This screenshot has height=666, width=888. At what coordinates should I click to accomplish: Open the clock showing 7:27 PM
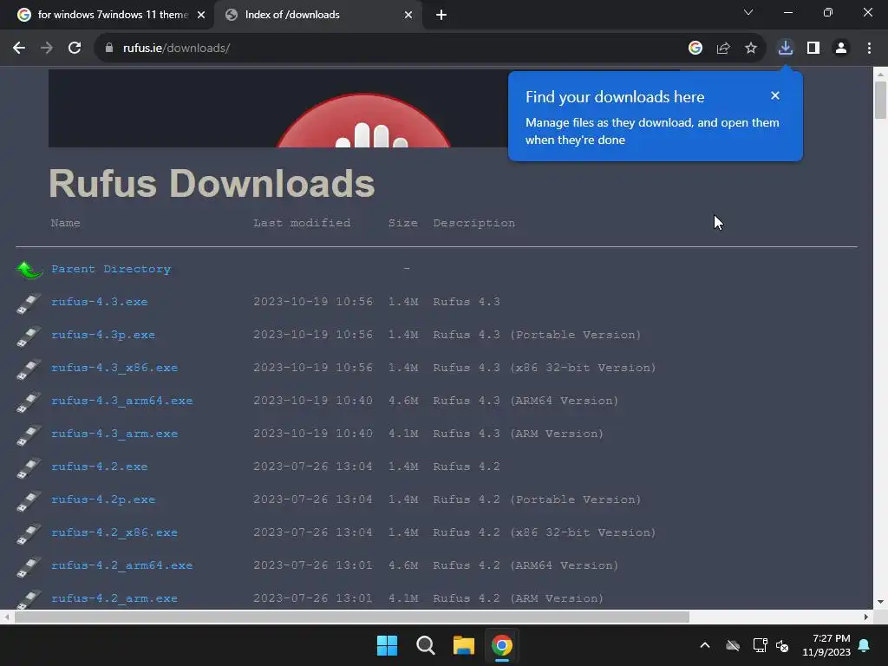pyautogui.click(x=826, y=645)
